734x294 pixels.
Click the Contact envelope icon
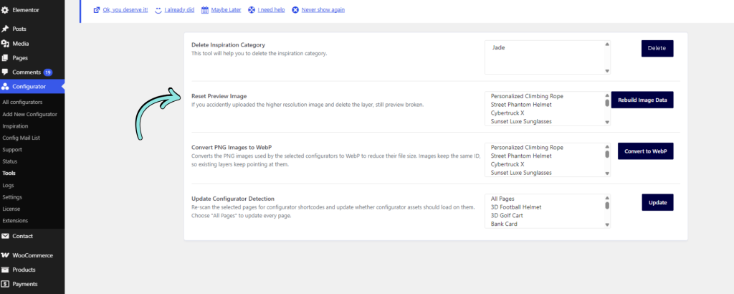pyautogui.click(x=5, y=237)
